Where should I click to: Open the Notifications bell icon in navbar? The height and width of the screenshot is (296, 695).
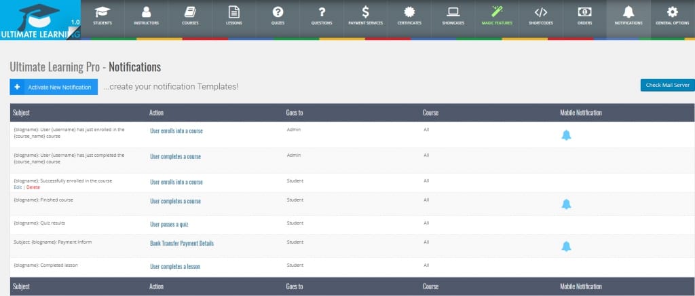628,12
